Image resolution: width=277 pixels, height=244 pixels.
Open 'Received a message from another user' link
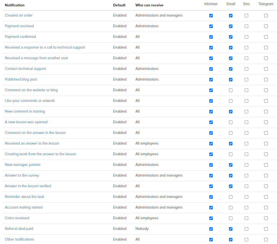[37, 58]
